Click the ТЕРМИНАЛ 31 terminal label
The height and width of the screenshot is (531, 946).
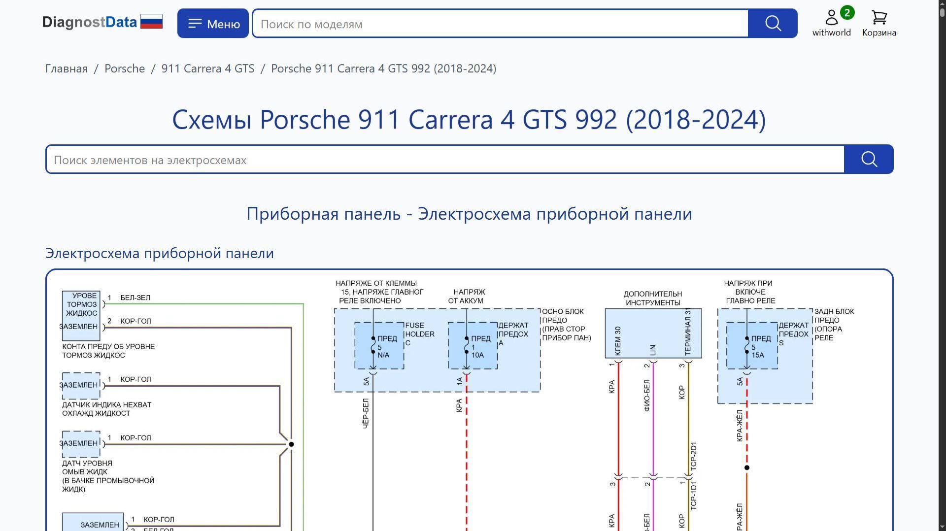point(688,332)
